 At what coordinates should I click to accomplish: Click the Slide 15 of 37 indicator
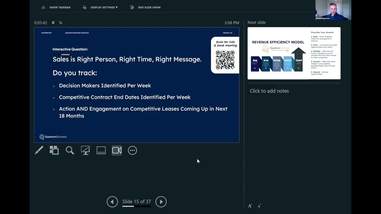pos(137,202)
